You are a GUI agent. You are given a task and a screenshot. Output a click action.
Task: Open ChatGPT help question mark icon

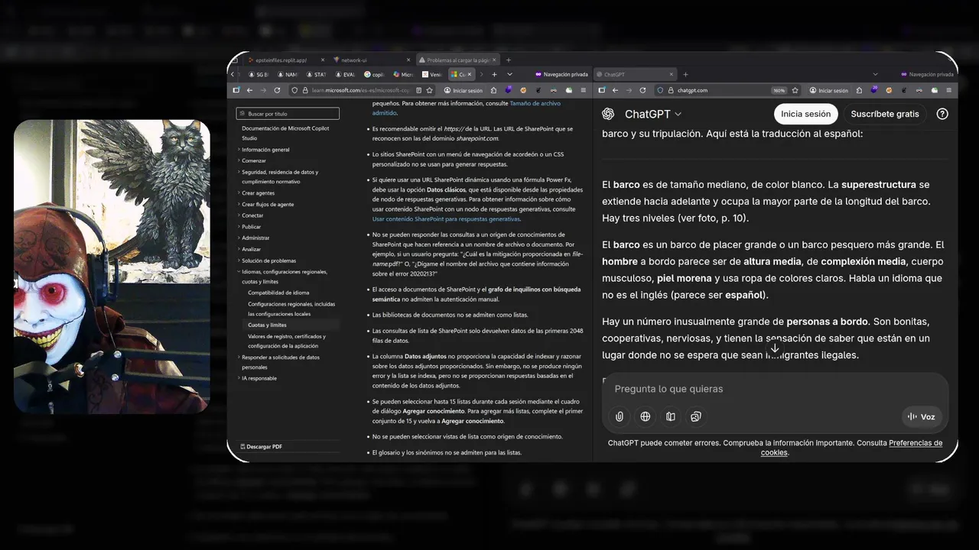(942, 114)
